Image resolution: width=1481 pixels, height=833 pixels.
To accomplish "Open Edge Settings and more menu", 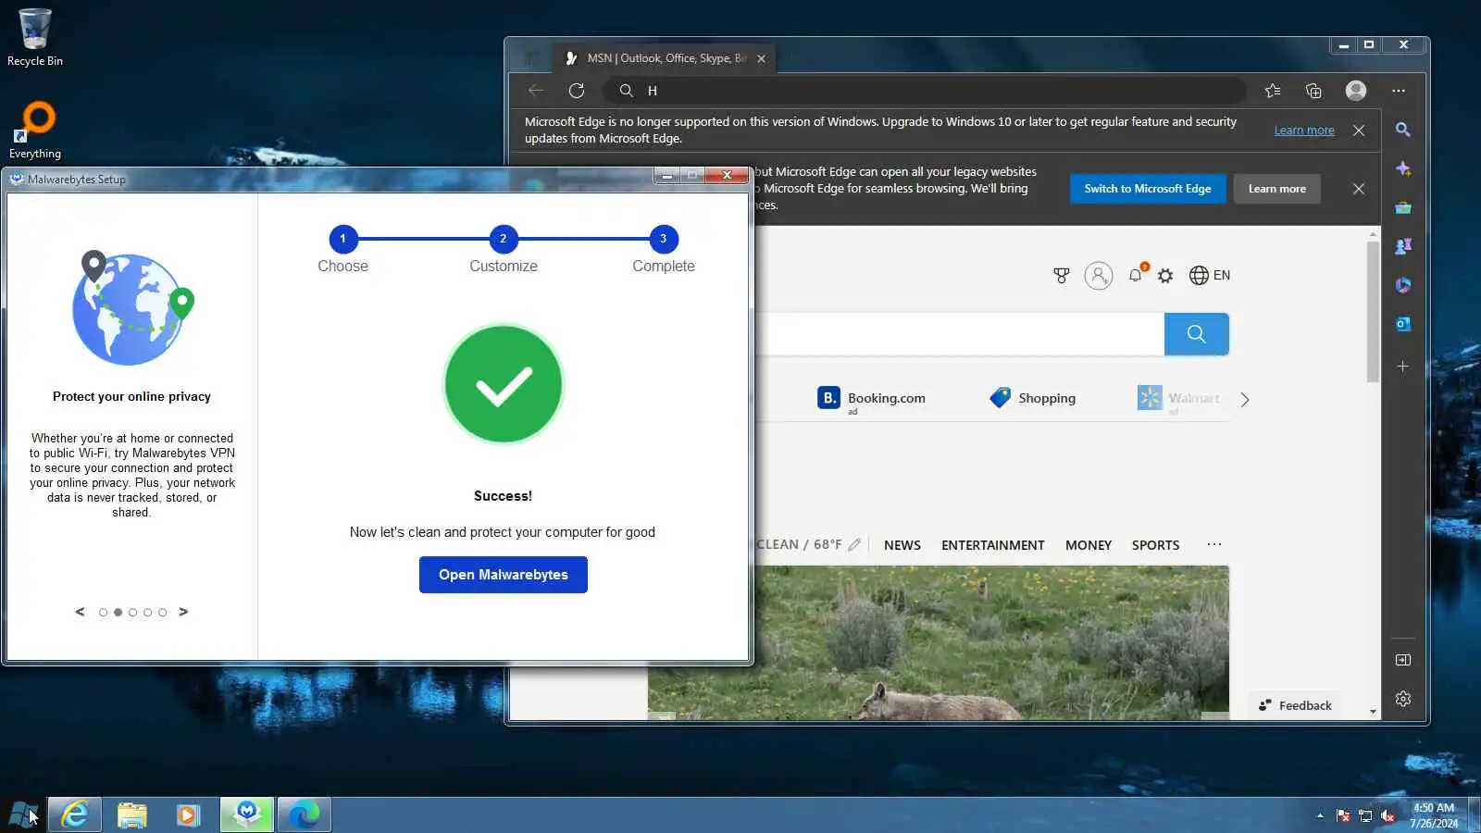I will 1399,91.
